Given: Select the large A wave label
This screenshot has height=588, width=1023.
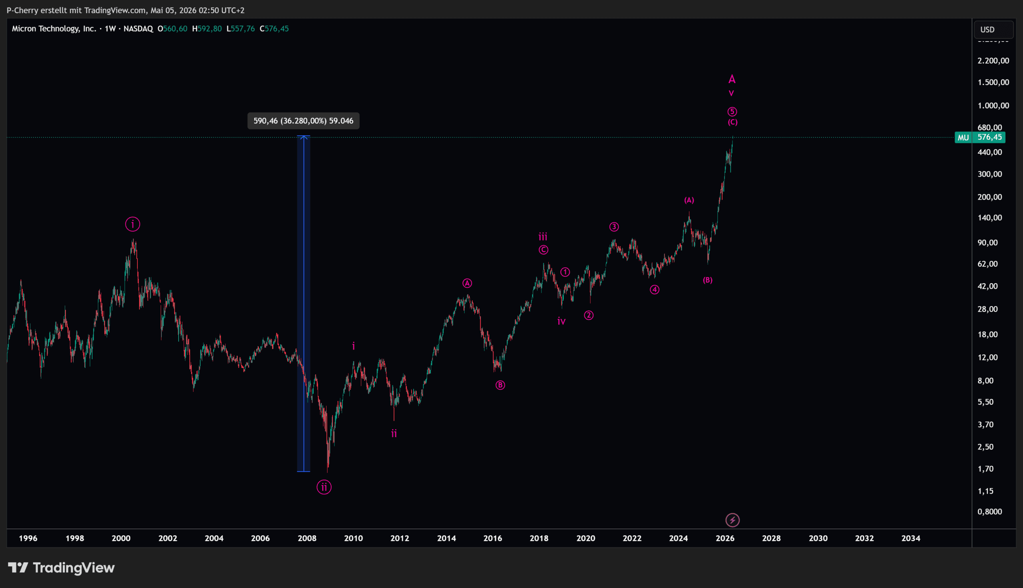Looking at the screenshot, I should pos(732,79).
